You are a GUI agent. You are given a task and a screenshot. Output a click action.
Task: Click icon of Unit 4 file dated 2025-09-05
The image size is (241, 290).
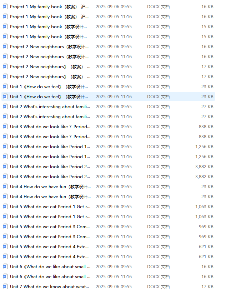tap(5, 197)
